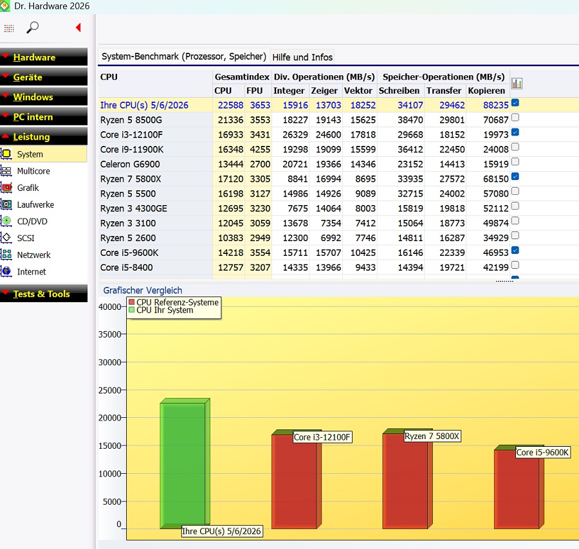Uncheck the Core i5-9600K checkbox
The image size is (579, 549).
click(x=515, y=251)
